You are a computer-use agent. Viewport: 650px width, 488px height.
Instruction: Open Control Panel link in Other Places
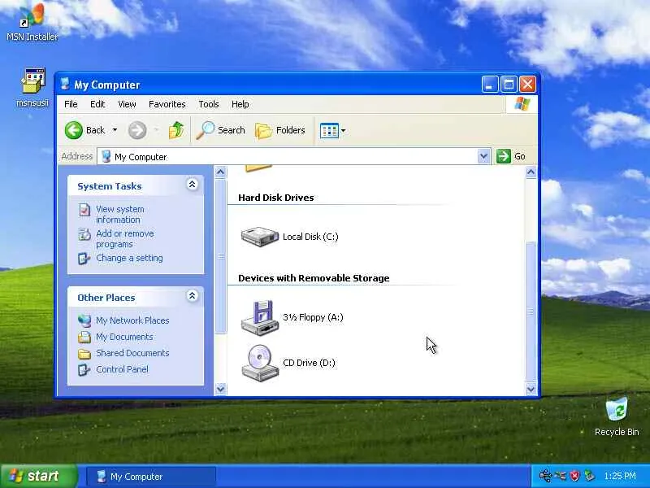(122, 369)
